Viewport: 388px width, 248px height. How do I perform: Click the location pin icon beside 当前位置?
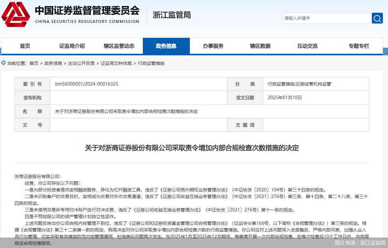[x=3, y=63]
